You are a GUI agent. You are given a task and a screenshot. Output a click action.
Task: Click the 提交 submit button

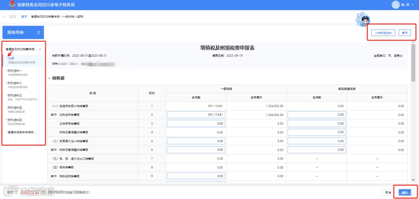pos(405,192)
